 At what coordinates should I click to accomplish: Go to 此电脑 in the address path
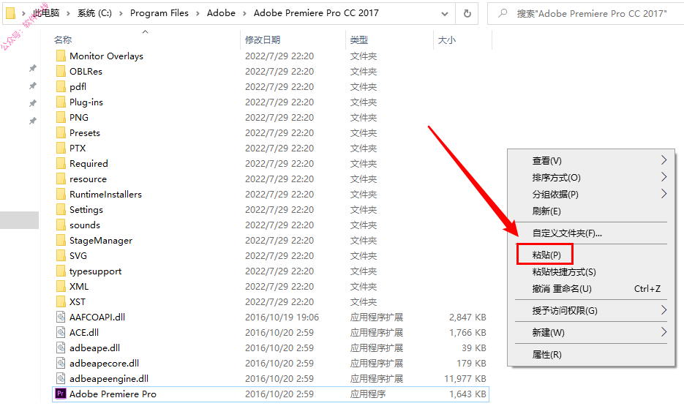coord(46,13)
